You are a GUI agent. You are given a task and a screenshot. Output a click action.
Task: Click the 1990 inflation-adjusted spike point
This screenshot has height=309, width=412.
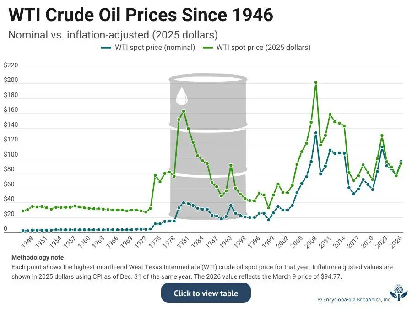231,165
